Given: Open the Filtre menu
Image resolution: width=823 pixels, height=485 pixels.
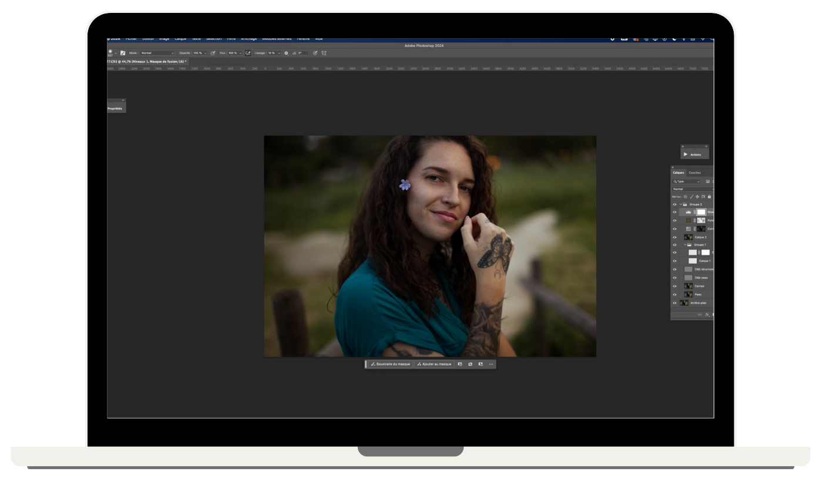Looking at the screenshot, I should [231, 39].
